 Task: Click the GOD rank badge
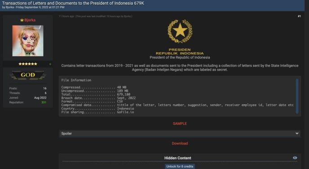[x=28, y=75]
